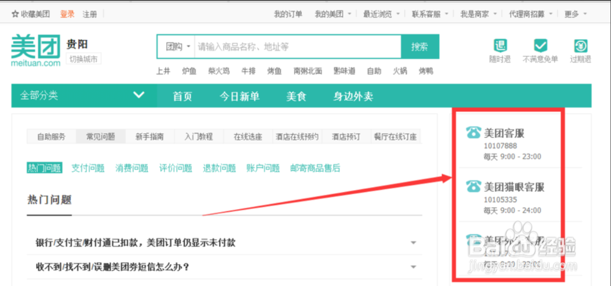Open 注册 register link
Image resolution: width=611 pixels, height=286 pixels.
pos(89,15)
